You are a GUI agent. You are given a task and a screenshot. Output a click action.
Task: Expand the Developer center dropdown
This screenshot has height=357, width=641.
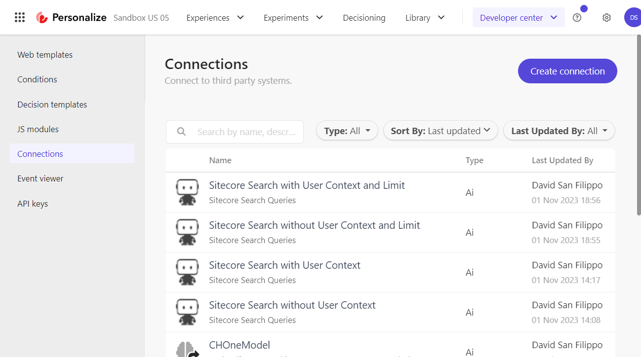(518, 17)
